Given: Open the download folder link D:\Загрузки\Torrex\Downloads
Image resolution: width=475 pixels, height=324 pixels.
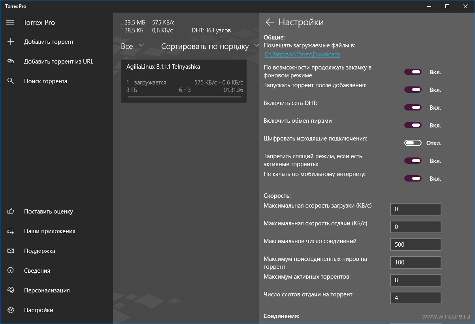Looking at the screenshot, I should tap(302, 54).
